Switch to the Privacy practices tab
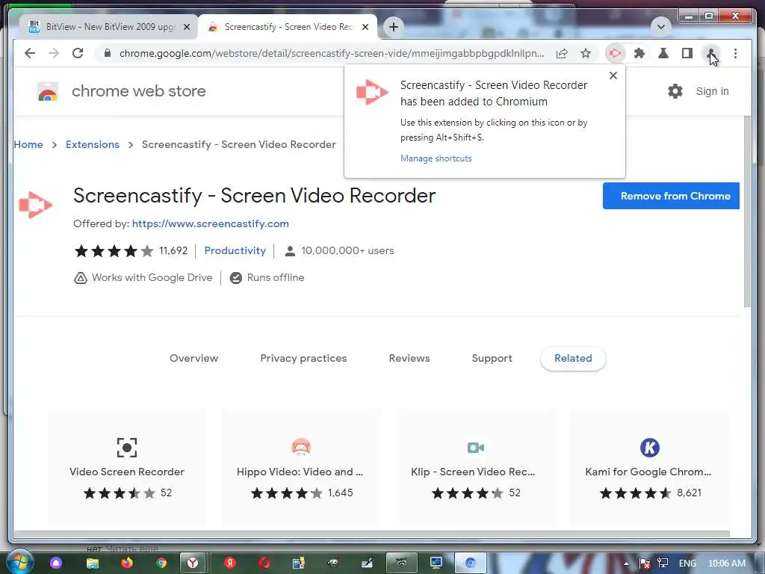Viewport: 765px width, 574px height. pyautogui.click(x=303, y=358)
